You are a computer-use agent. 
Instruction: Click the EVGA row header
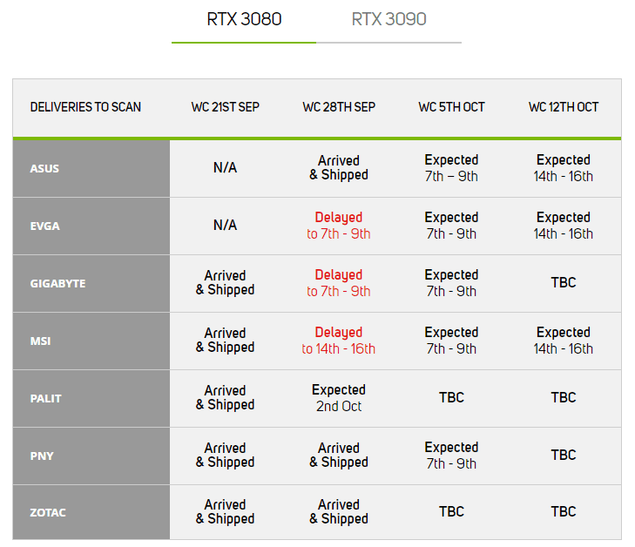[x=44, y=226]
